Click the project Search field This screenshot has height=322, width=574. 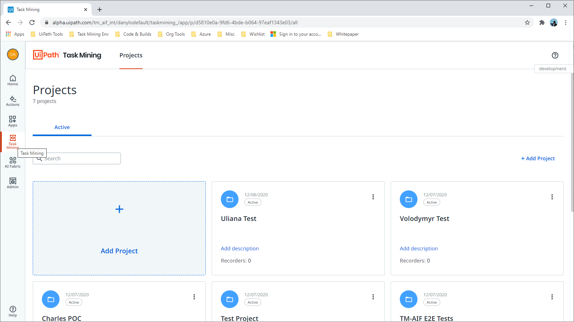(x=77, y=158)
